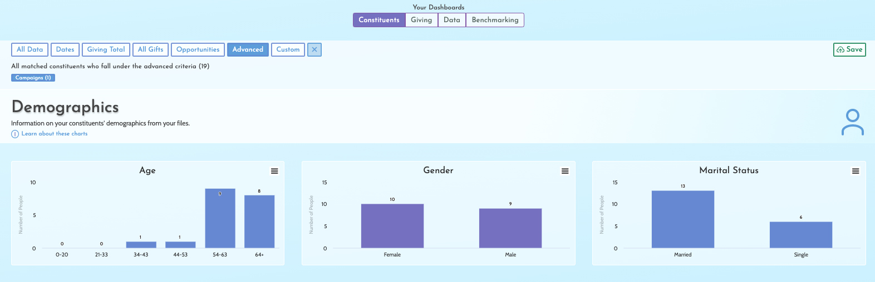875x282 pixels.
Task: Click the 64+ age bar
Action: tap(259, 221)
